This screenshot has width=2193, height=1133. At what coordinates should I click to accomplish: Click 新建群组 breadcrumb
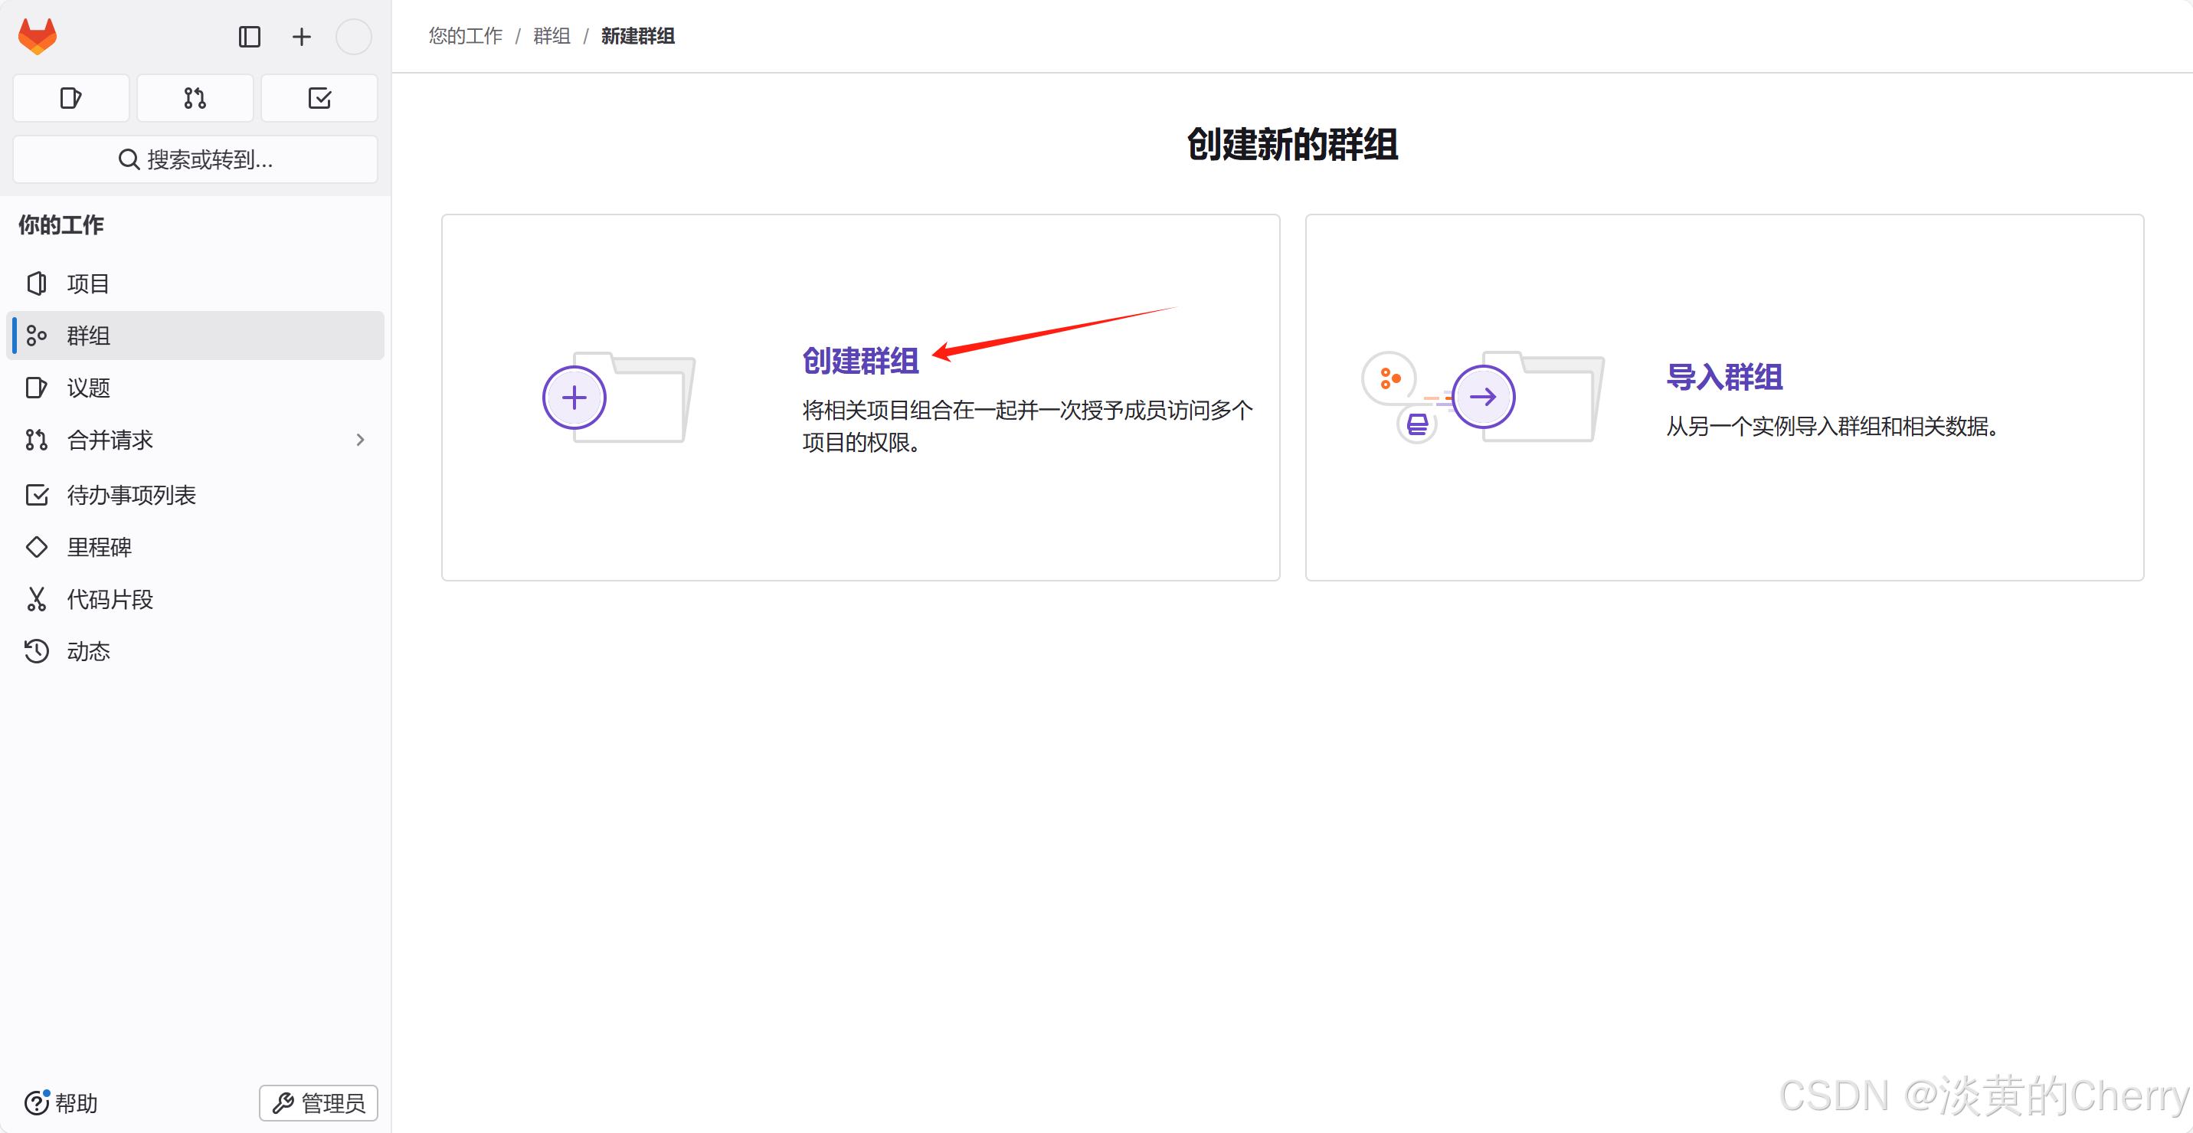637,36
